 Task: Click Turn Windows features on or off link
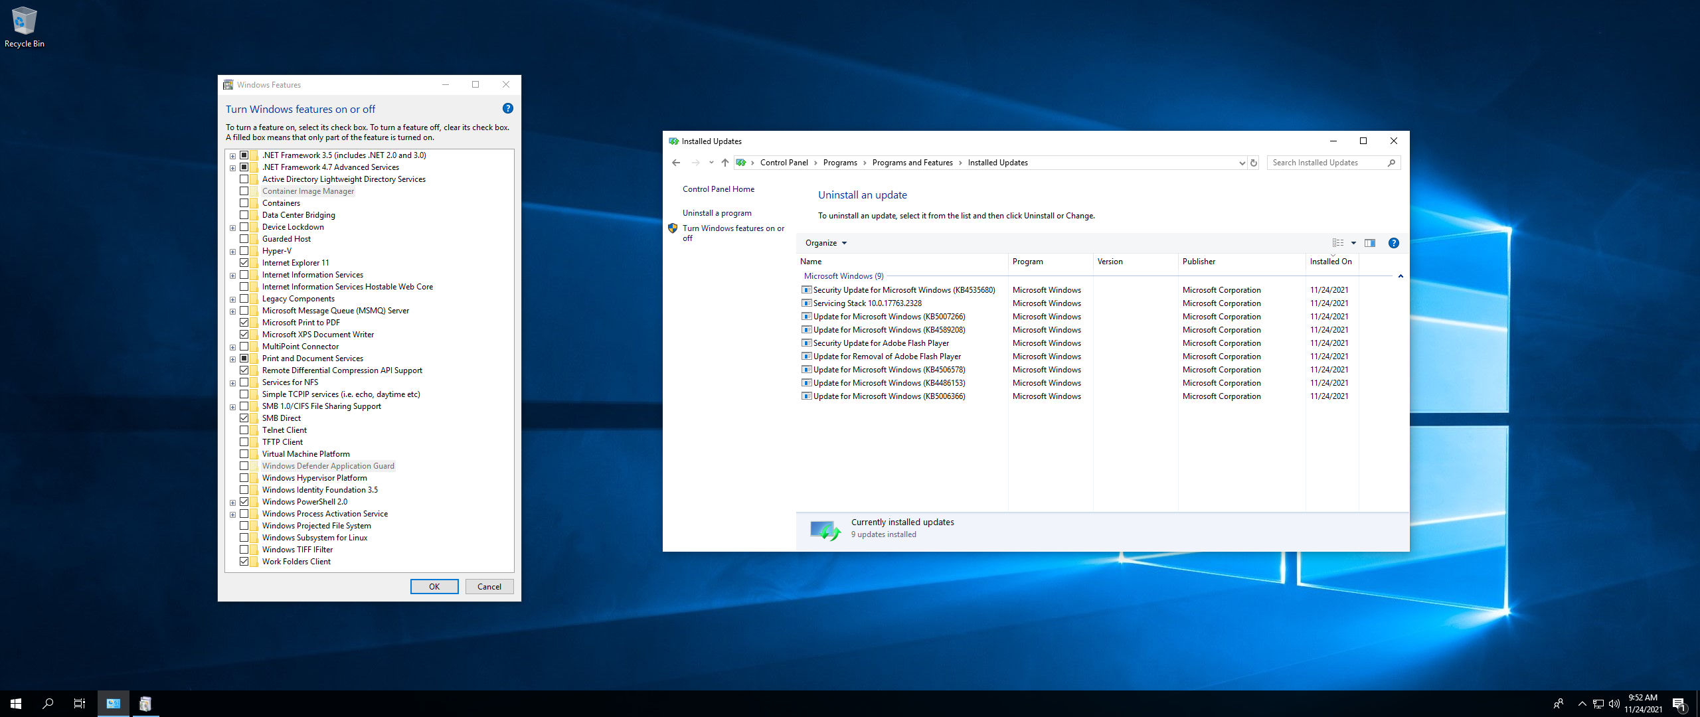pos(733,233)
